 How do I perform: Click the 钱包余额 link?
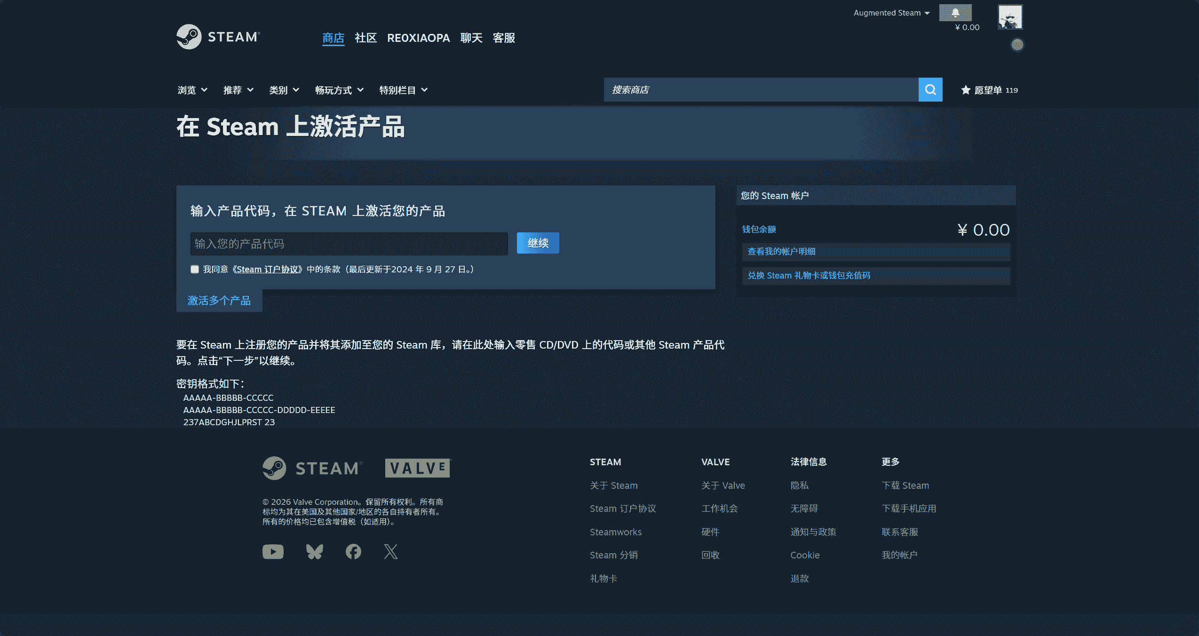(x=759, y=229)
